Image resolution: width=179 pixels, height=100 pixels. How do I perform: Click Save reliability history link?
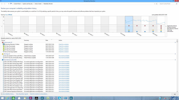point(8,94)
